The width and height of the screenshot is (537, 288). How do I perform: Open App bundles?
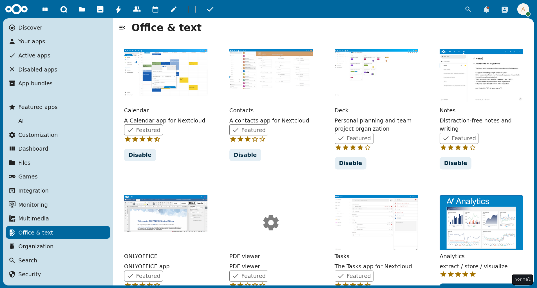pyautogui.click(x=58, y=83)
